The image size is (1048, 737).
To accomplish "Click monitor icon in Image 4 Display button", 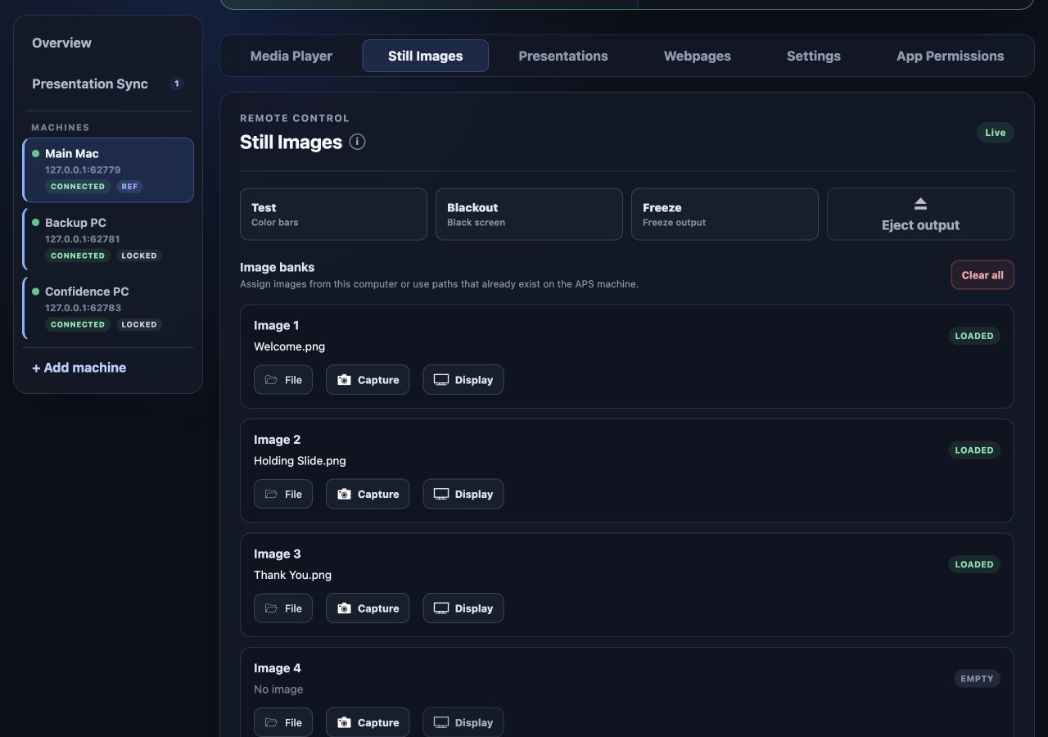I will tap(440, 722).
